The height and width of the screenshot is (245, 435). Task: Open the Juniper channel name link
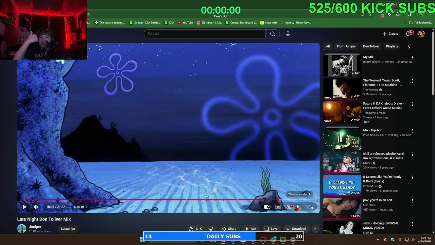point(35,227)
